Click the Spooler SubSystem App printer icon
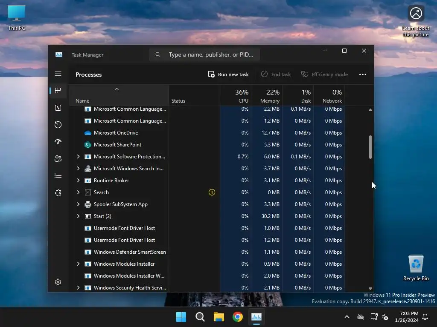Image resolution: width=437 pixels, height=327 pixels. coord(88,204)
